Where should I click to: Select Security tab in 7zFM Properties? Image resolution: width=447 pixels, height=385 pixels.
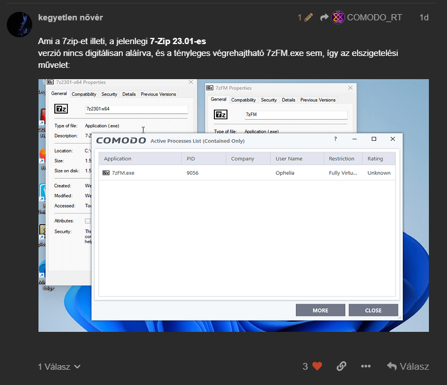(269, 100)
